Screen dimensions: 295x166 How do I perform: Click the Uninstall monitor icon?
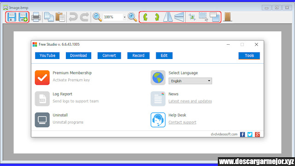42,120
